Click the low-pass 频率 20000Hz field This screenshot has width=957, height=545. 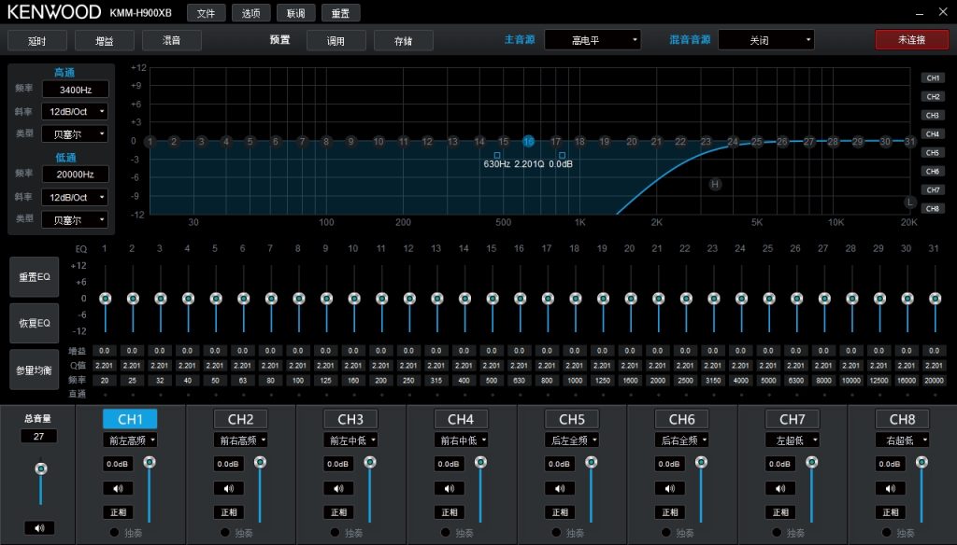(75, 175)
